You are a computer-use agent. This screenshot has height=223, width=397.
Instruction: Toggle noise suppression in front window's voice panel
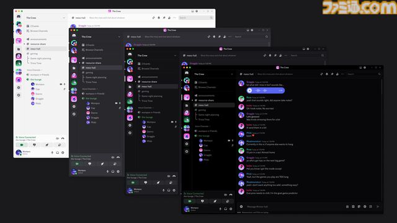[225, 195]
